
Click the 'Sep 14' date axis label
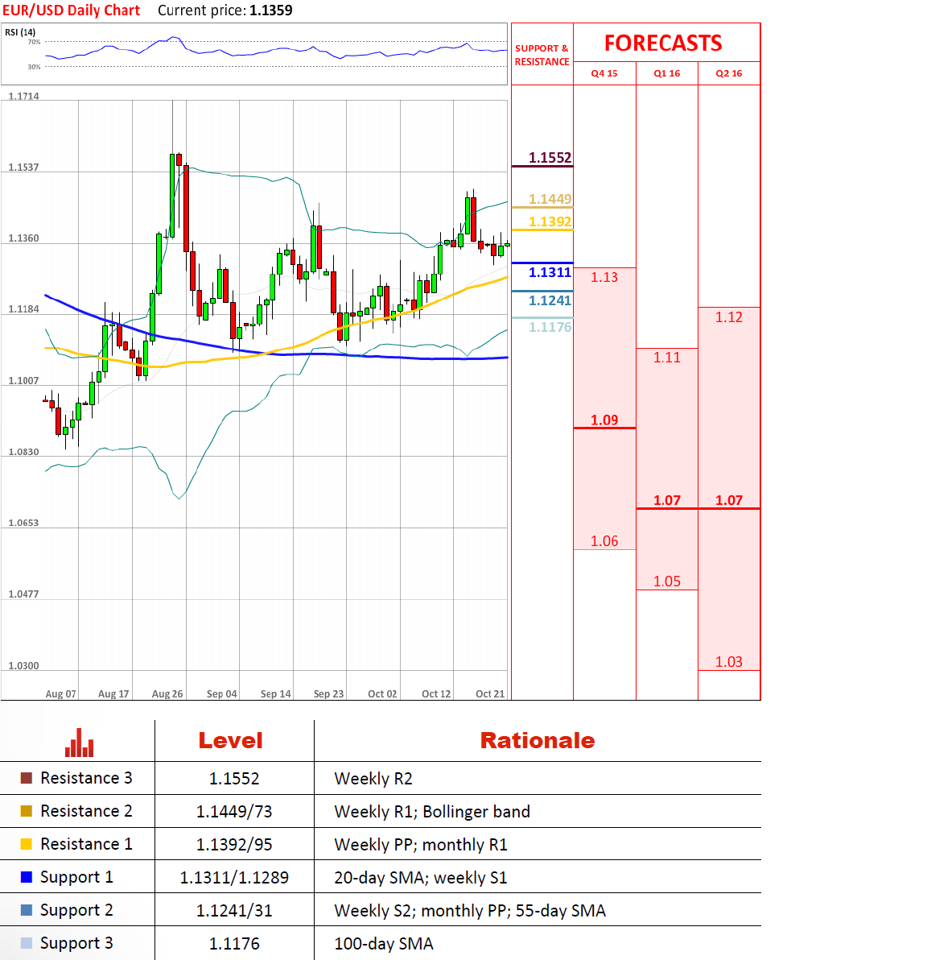(275, 693)
